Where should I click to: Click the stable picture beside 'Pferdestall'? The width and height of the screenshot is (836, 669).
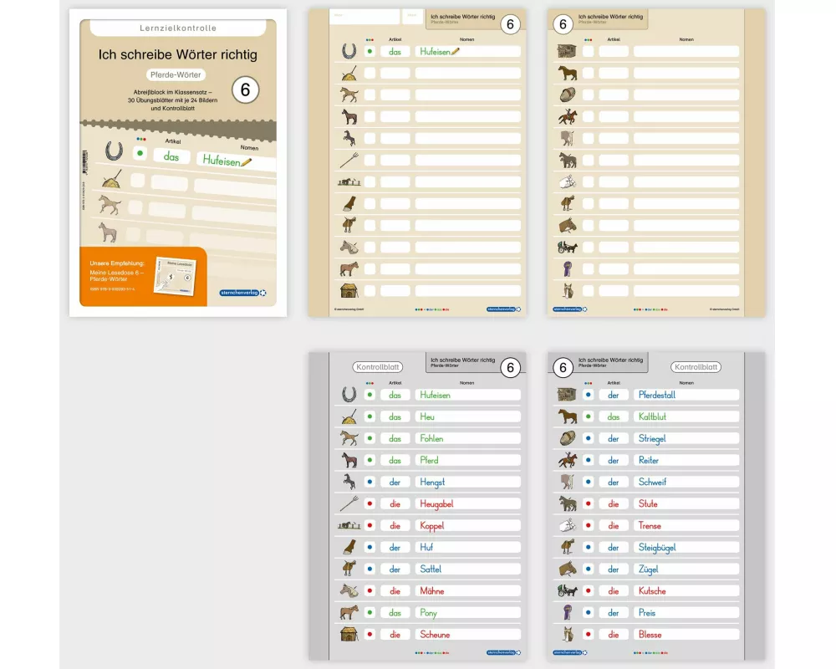tap(567, 395)
